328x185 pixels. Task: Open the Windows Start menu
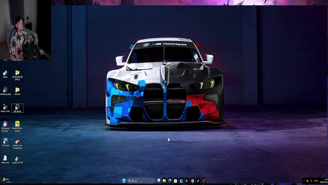(124, 181)
